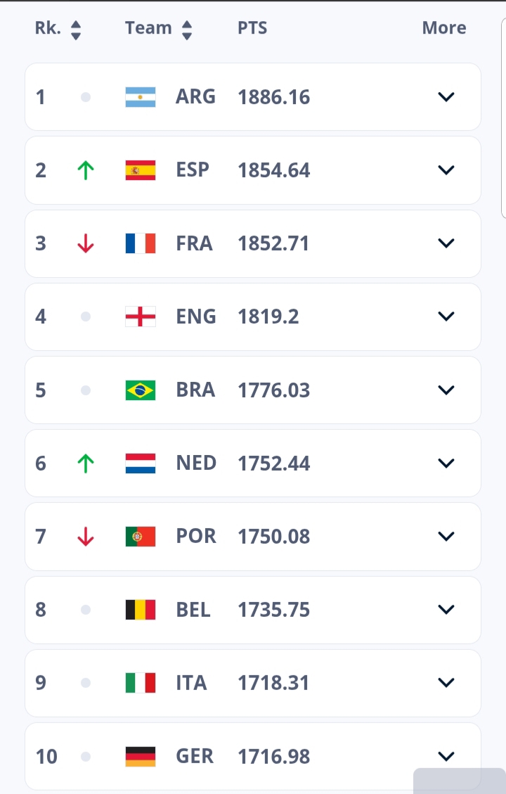The height and width of the screenshot is (794, 506).
Task: Click the Argentina flag icon
Action: tap(141, 97)
